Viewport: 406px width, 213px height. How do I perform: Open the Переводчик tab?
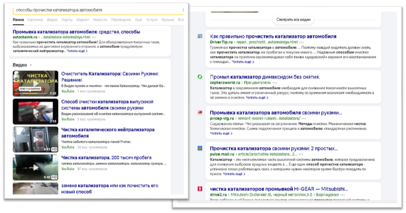121,20
